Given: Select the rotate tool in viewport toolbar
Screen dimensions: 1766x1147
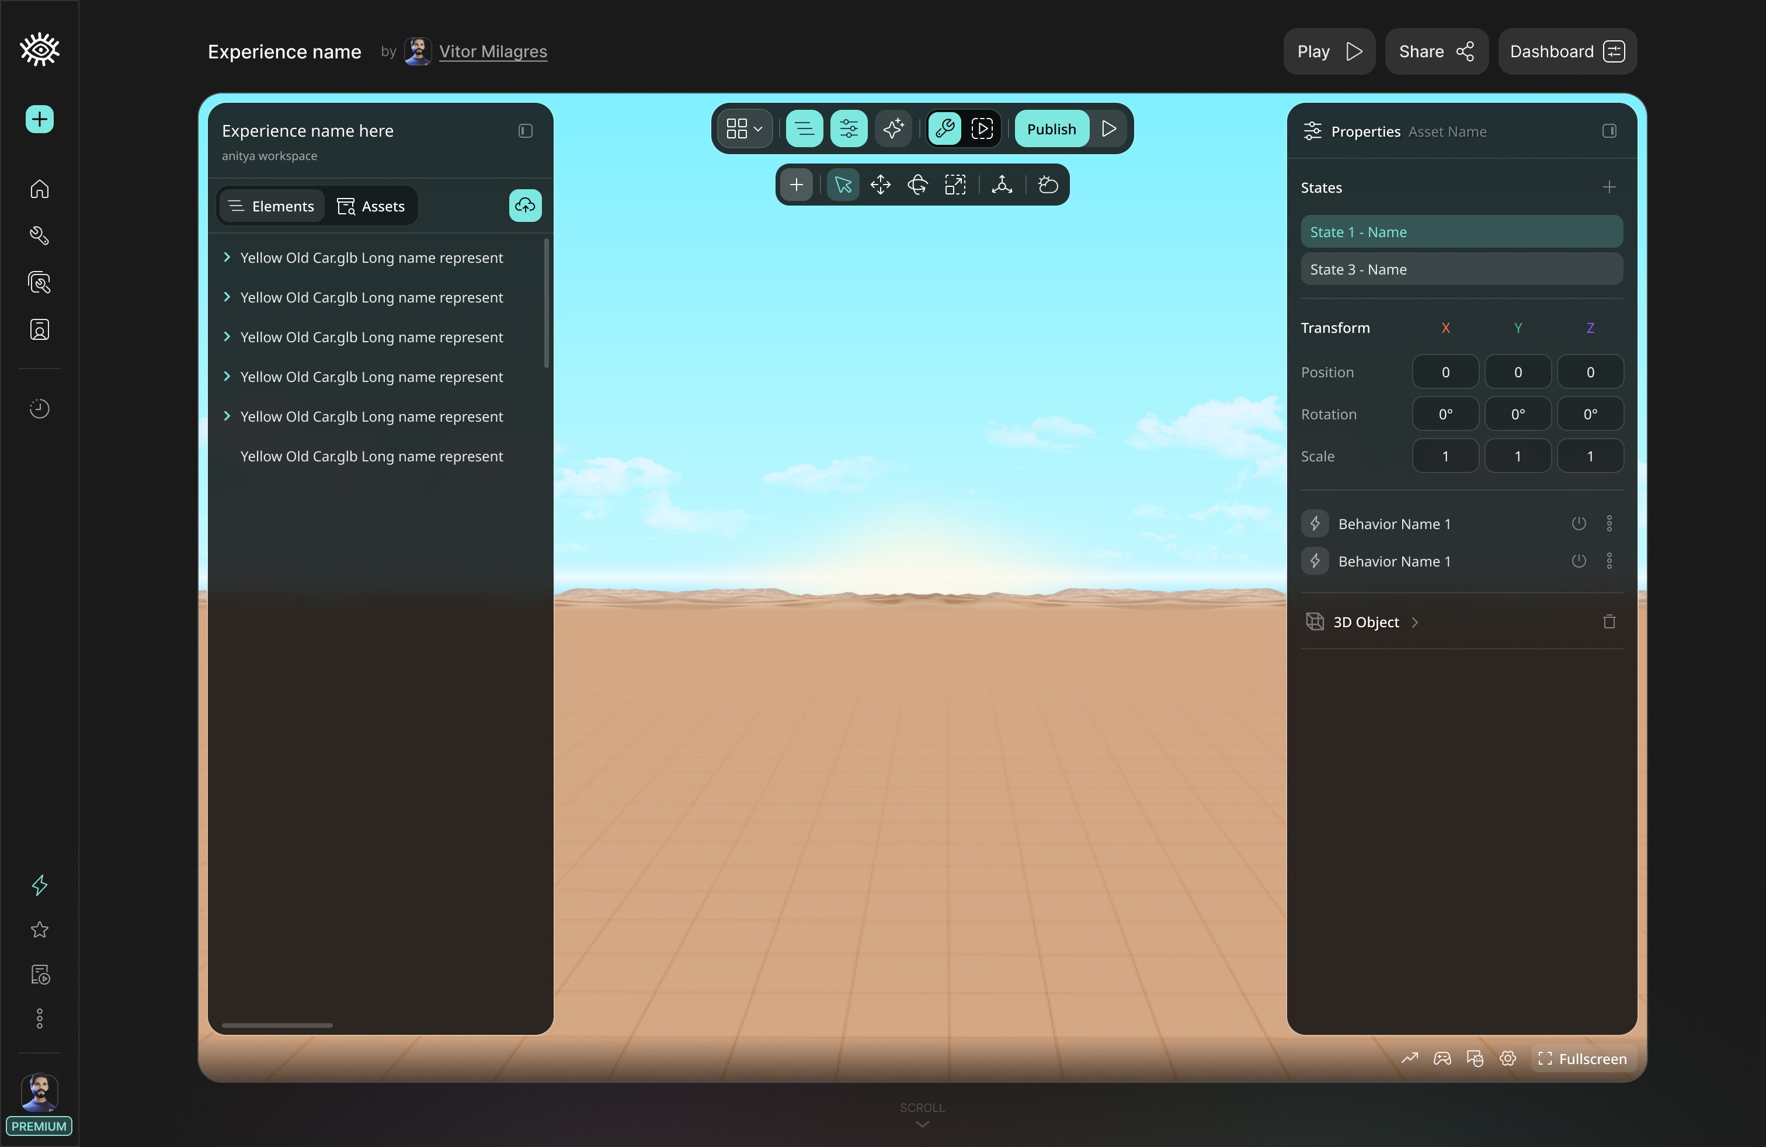Looking at the screenshot, I should coord(917,185).
